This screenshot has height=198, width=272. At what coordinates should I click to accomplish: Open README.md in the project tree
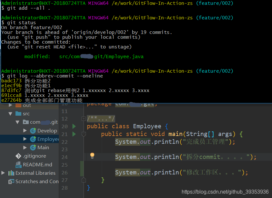click(x=37, y=164)
